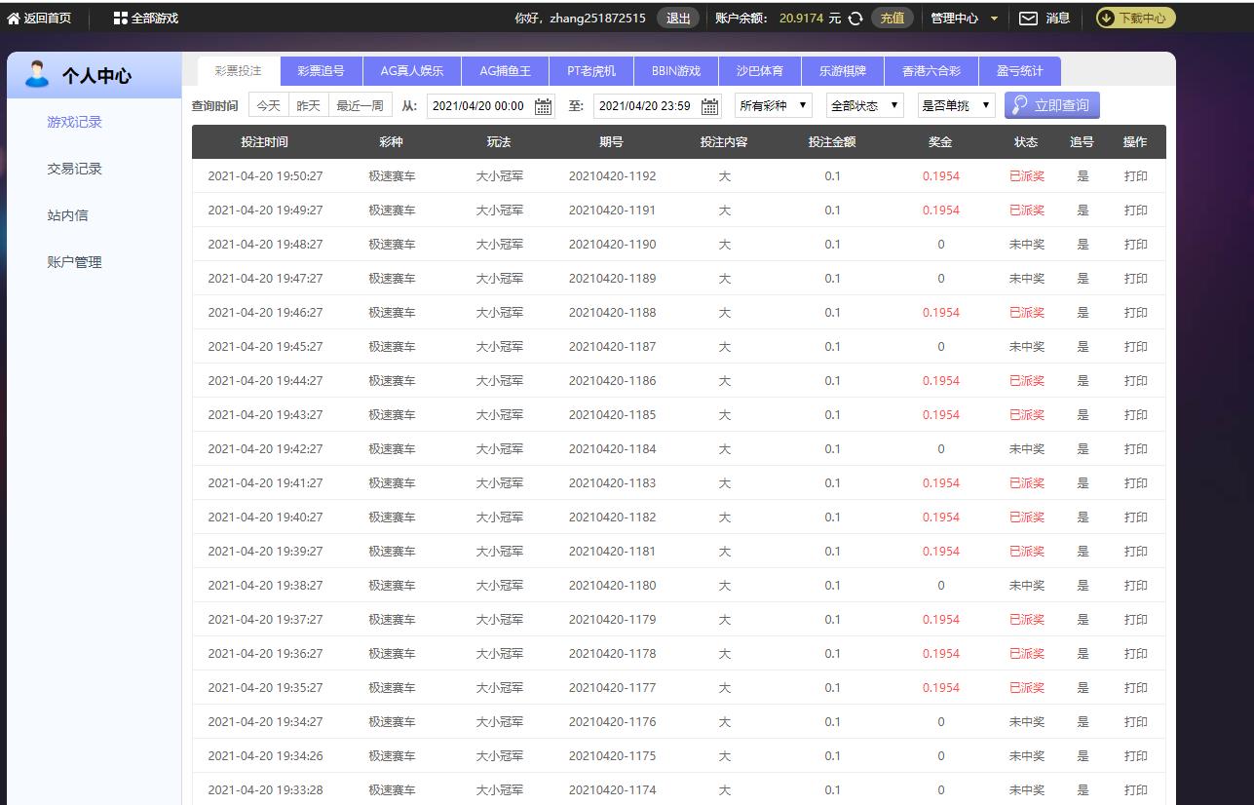Click the magnifier icon on the 立即查询 button
This screenshot has height=805, width=1254.
[1020, 105]
